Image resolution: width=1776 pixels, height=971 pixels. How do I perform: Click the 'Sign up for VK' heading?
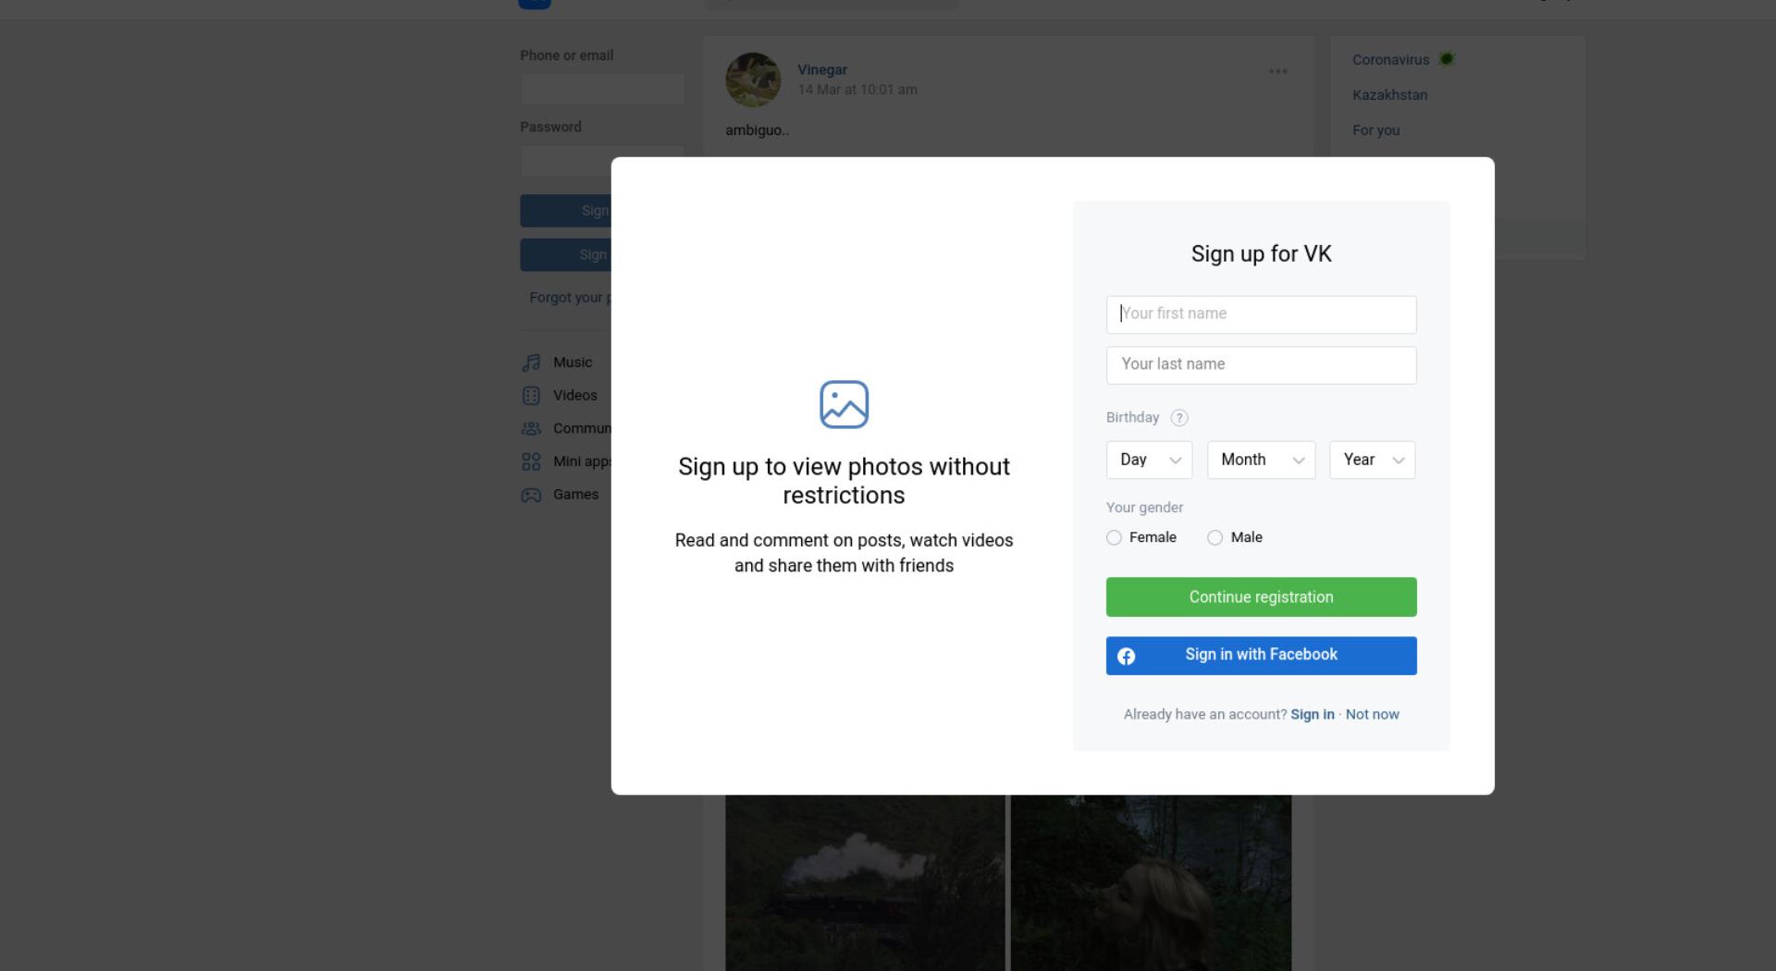coord(1261,254)
